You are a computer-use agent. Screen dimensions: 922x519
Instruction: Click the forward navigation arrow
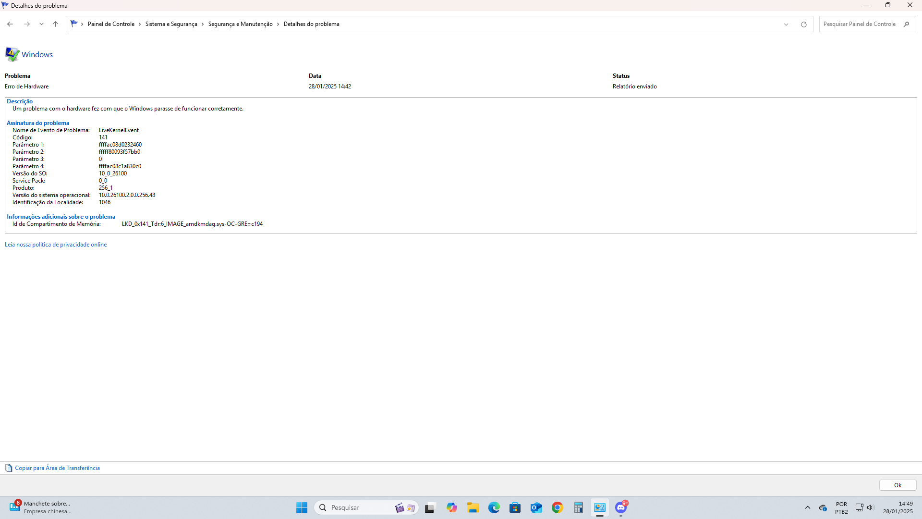tap(27, 24)
